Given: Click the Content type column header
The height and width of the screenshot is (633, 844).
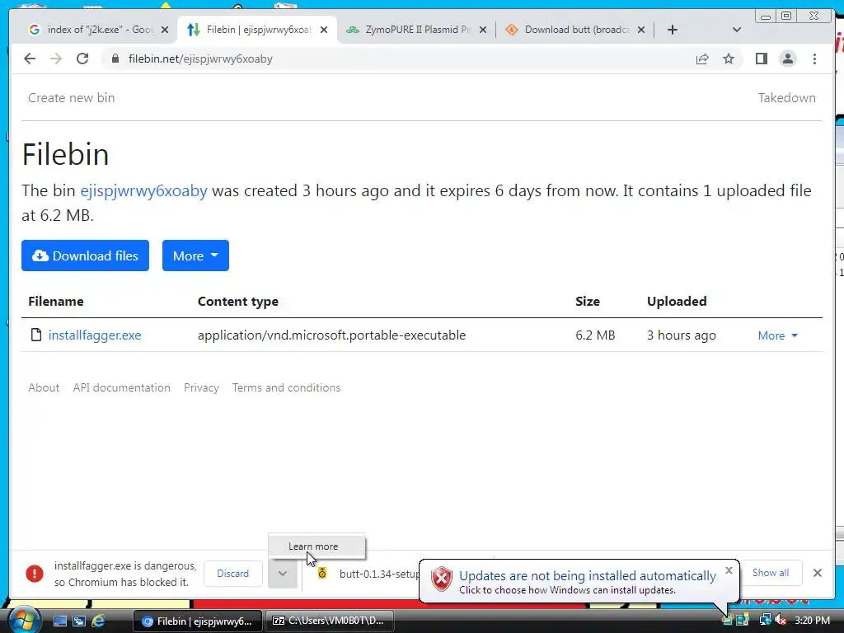Looking at the screenshot, I should pyautogui.click(x=238, y=302).
